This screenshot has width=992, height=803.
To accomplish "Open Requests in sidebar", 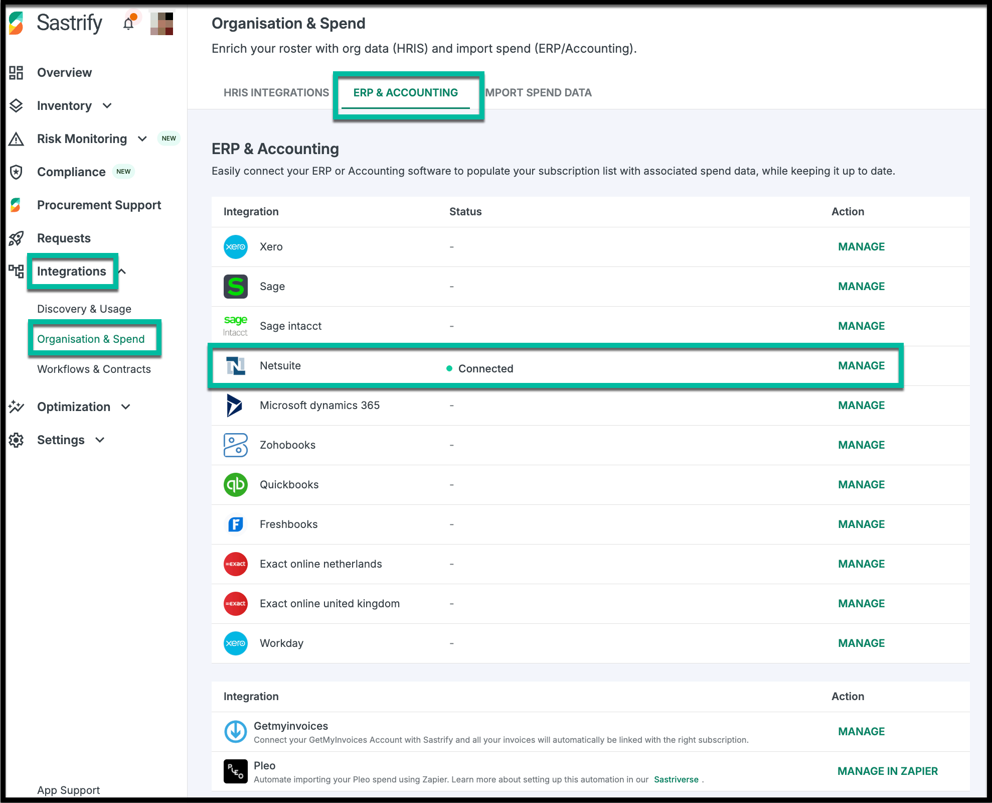I will point(64,238).
